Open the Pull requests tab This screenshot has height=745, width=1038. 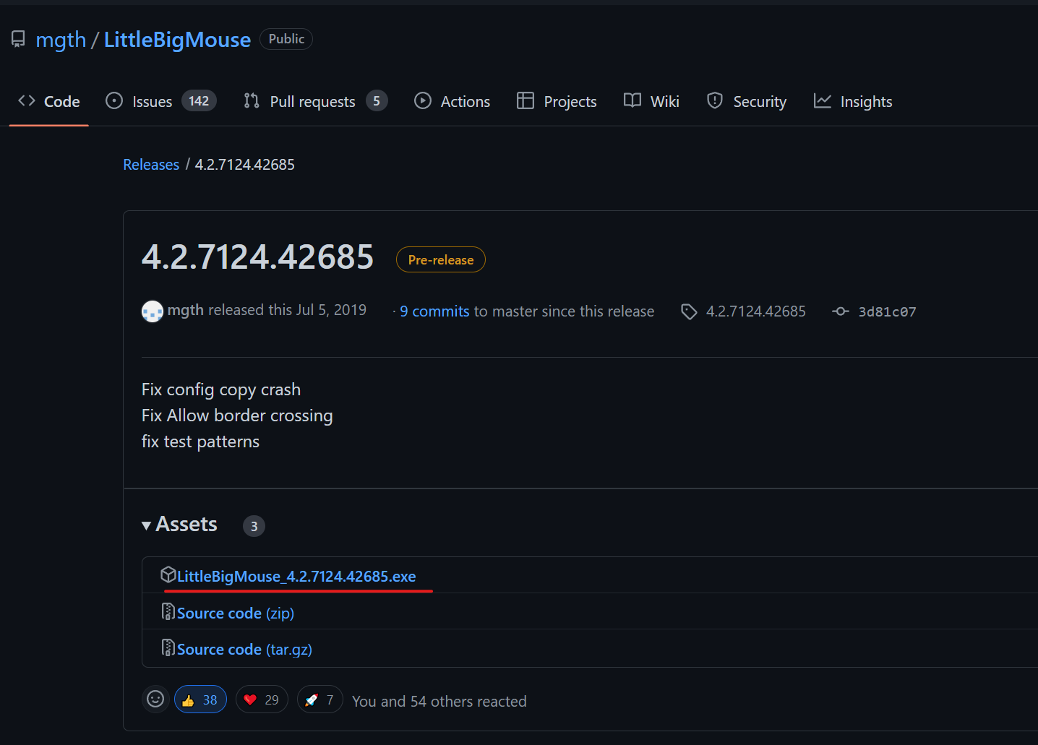coord(316,101)
